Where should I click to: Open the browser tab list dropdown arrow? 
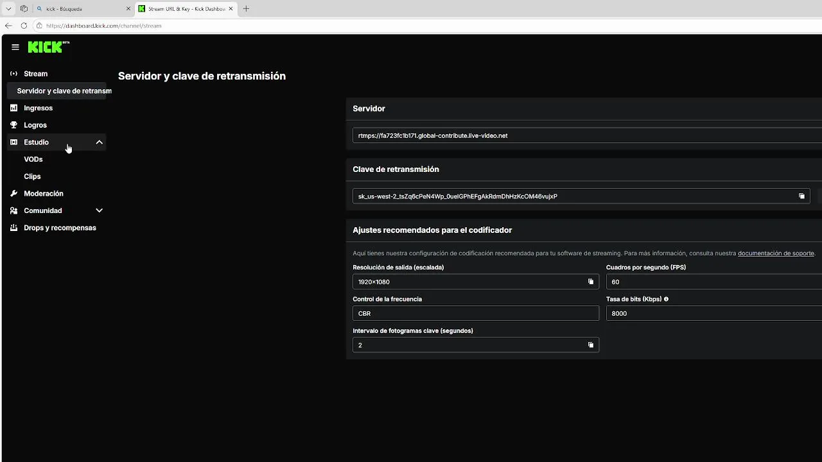[x=8, y=9]
